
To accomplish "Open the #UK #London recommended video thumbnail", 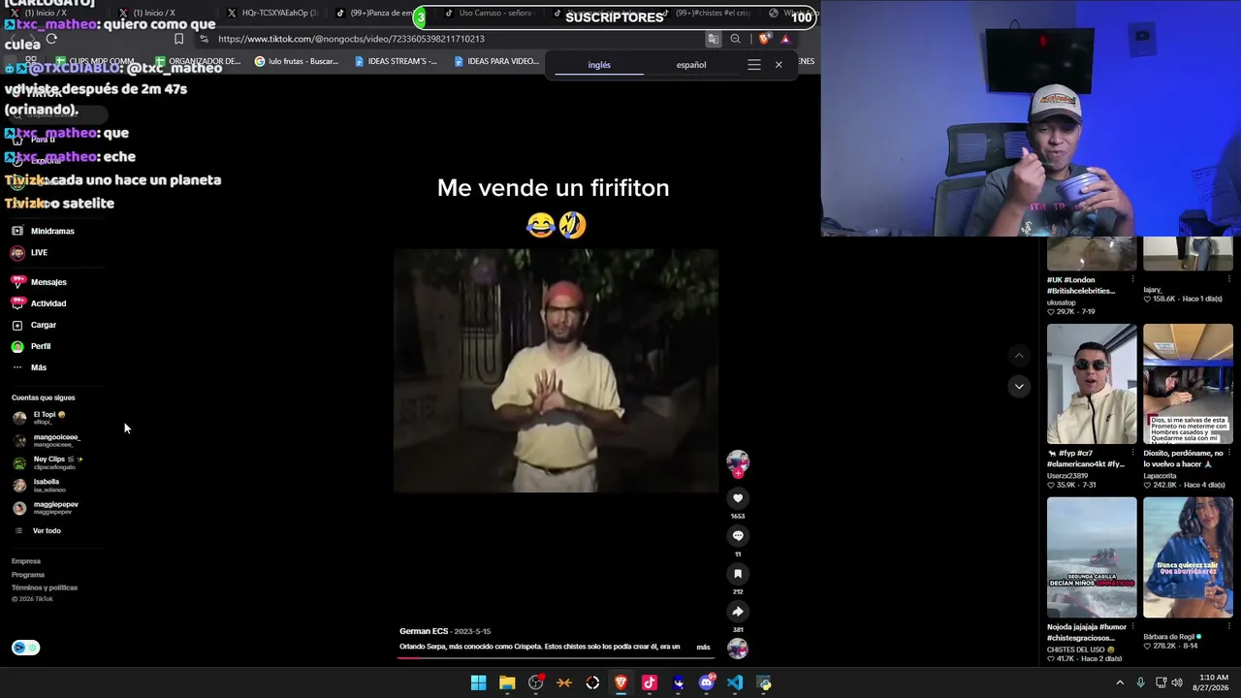I will [x=1092, y=253].
